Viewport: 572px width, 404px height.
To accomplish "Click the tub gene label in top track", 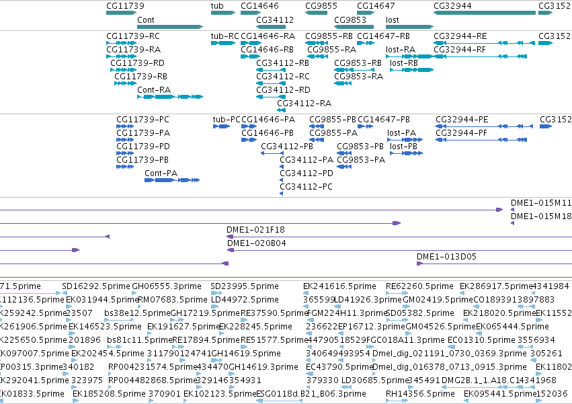I will point(217,6).
